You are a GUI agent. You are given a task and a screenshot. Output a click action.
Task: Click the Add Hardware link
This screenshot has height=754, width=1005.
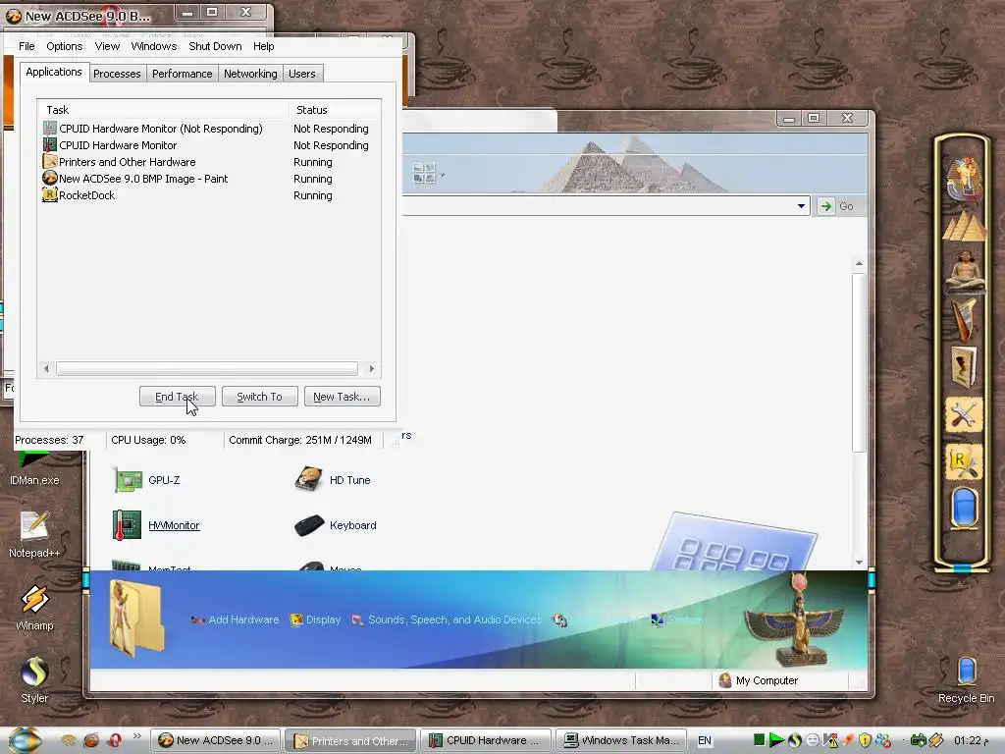coord(236,619)
